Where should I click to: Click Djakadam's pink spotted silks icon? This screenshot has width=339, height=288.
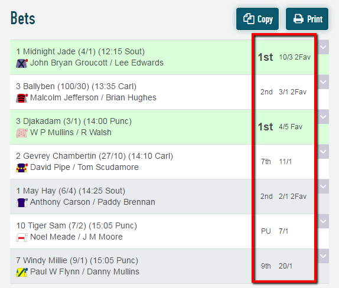[x=22, y=133]
